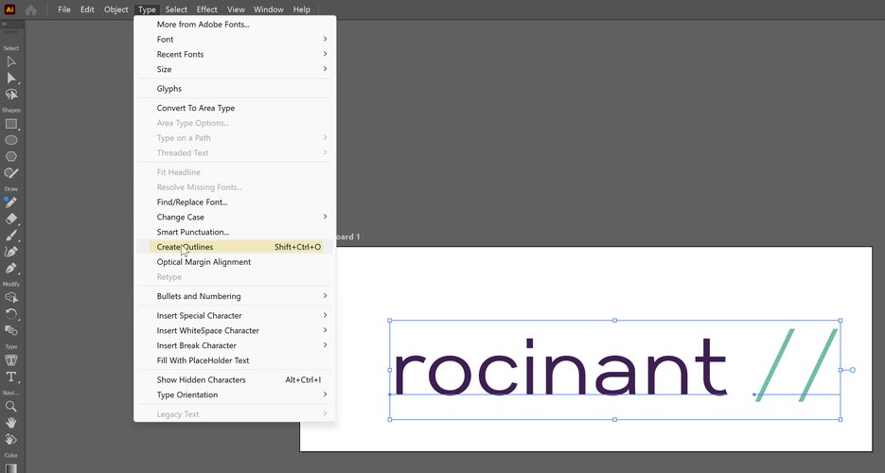This screenshot has width=885, height=473.
Task: Select the Rotate tool
Action: [x=10, y=313]
